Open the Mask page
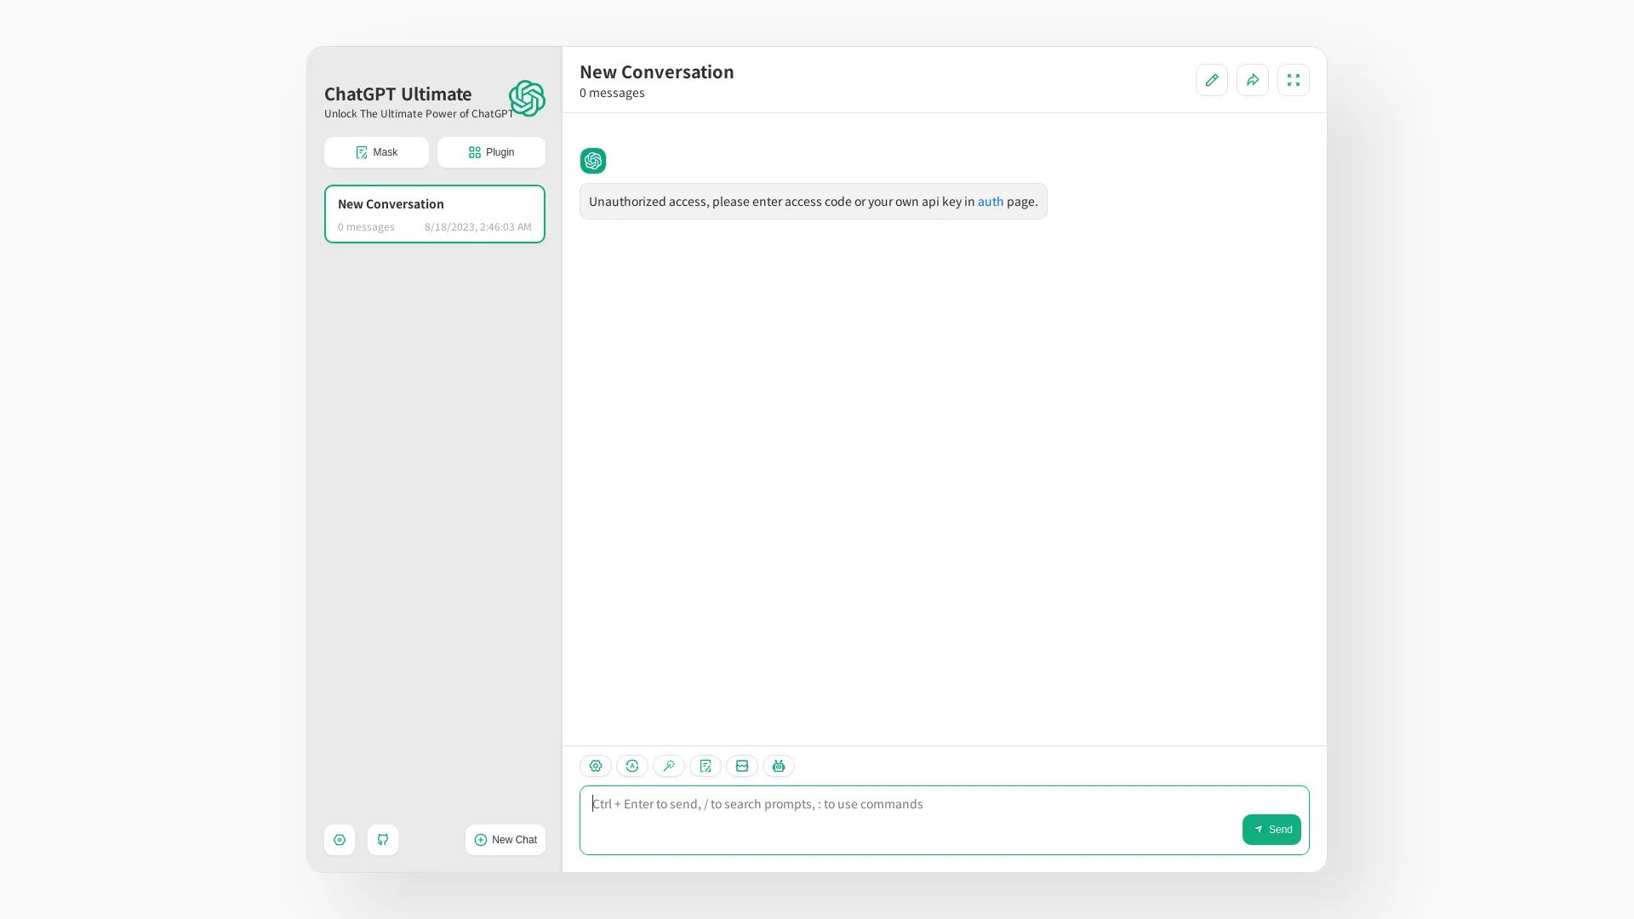The width and height of the screenshot is (1634, 919). click(x=376, y=152)
